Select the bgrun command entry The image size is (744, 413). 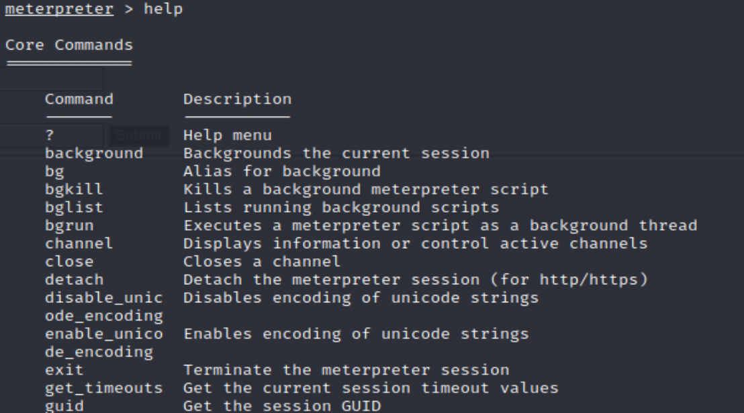[x=69, y=225]
